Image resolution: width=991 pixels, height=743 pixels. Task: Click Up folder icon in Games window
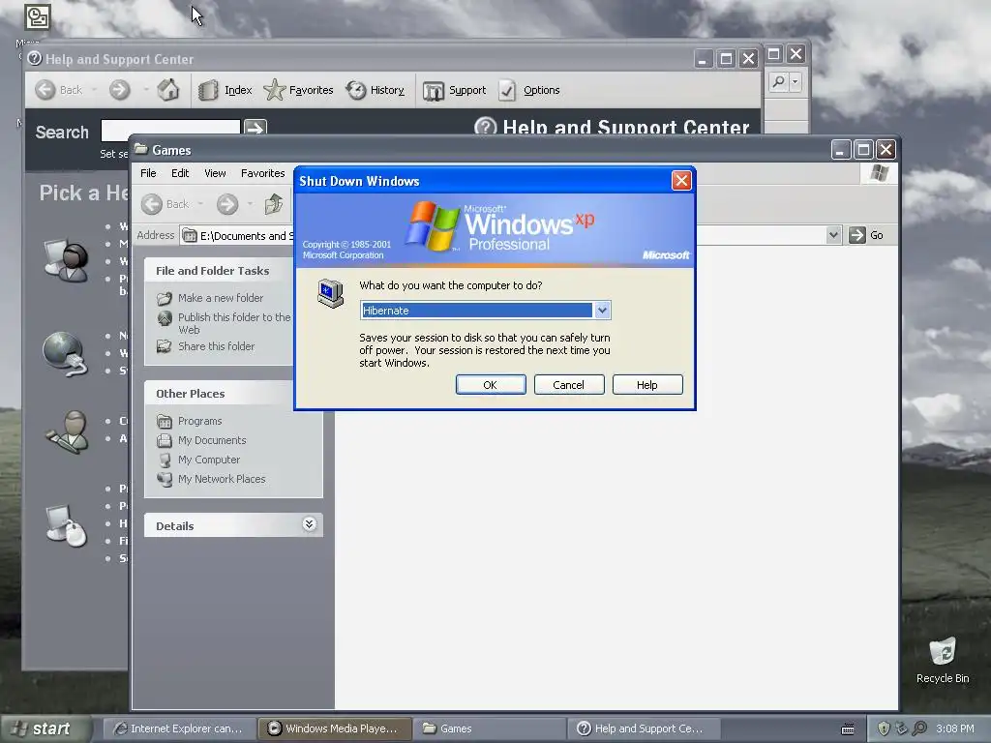[x=274, y=204]
